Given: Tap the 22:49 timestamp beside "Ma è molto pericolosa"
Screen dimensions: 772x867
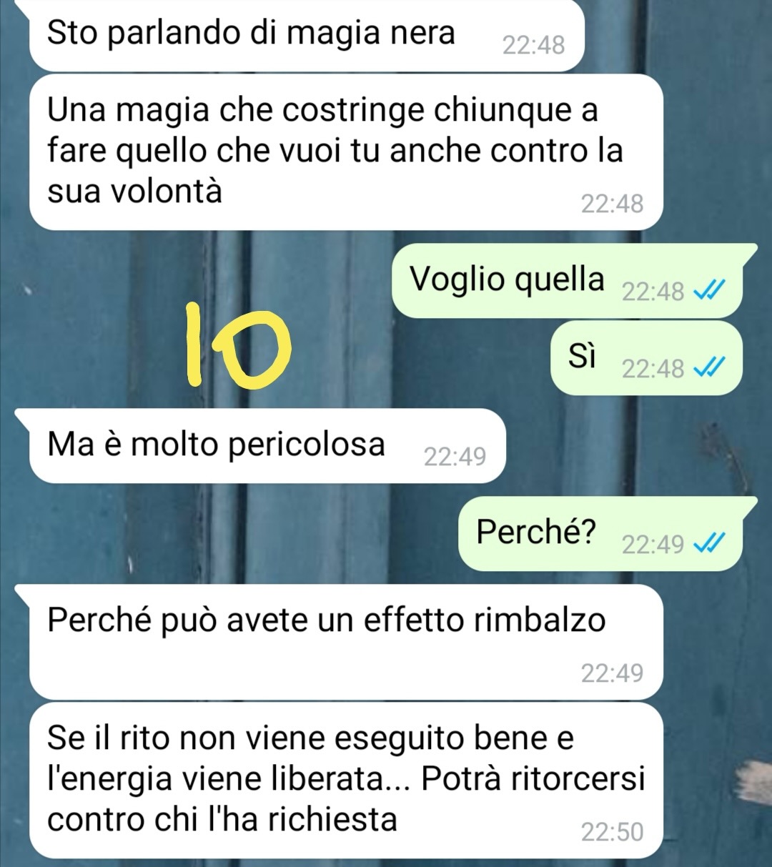Looking at the screenshot, I should point(455,456).
